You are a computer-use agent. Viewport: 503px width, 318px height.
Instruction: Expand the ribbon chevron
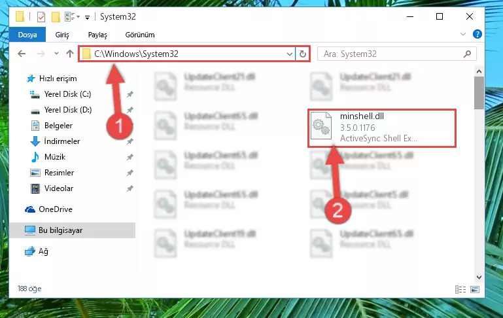click(x=463, y=34)
